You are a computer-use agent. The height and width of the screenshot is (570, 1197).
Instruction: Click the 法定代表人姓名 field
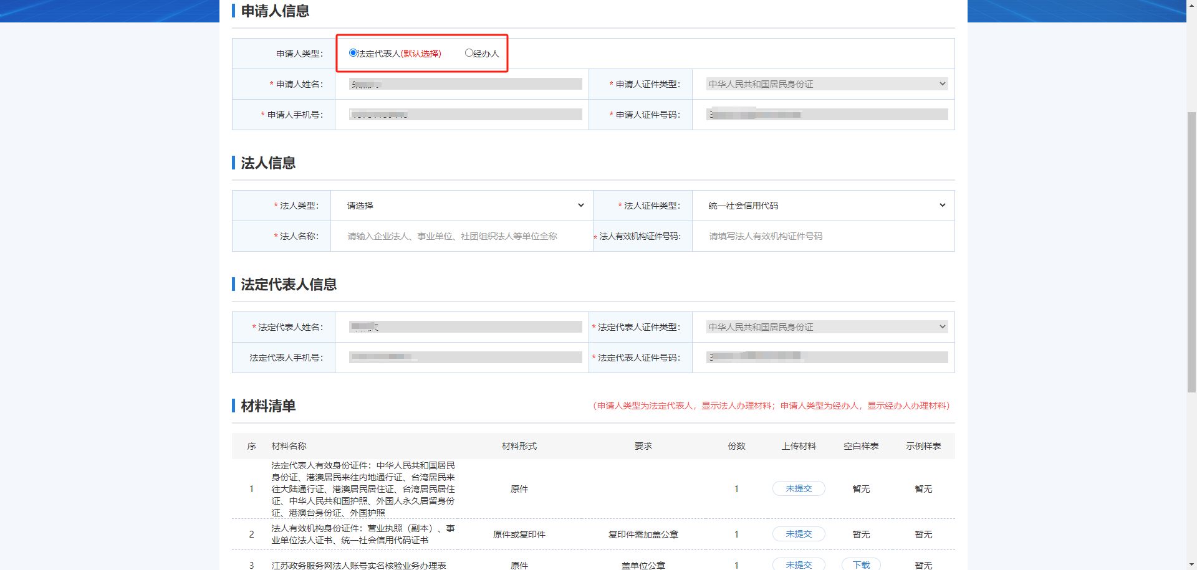(465, 327)
